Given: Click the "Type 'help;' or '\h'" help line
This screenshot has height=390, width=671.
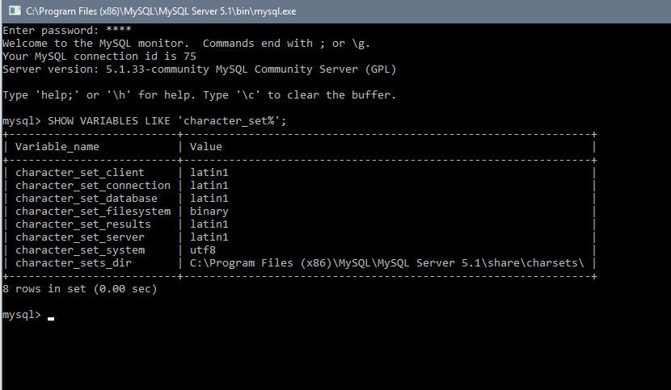Looking at the screenshot, I should (200, 94).
